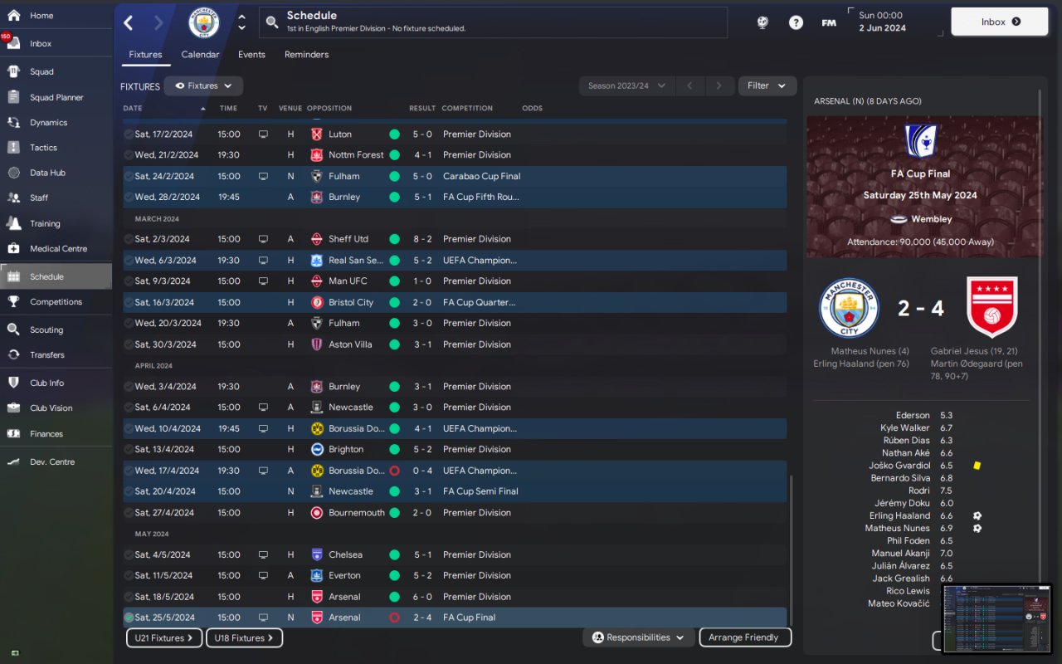This screenshot has width=1062, height=664.
Task: Open the Medical Centre sidebar icon
Action: click(x=13, y=248)
